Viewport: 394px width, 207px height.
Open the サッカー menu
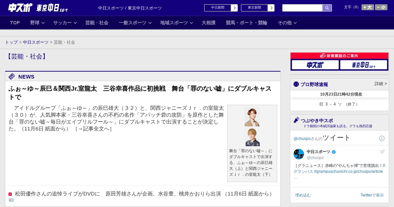pyautogui.click(x=62, y=23)
